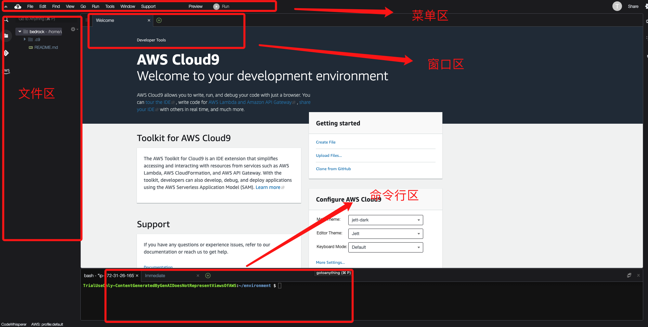Click the Documentation link under Support
Viewport: 648px width, 327px height.
[x=158, y=267]
